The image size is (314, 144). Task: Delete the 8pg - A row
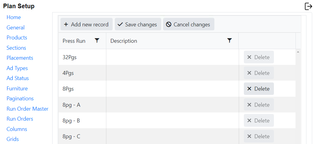coord(258,105)
